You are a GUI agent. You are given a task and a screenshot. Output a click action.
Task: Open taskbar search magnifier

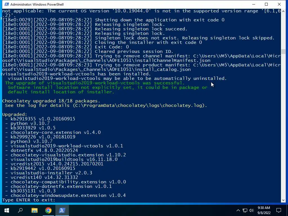point(20,210)
